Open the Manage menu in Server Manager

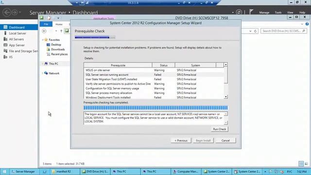264,13
